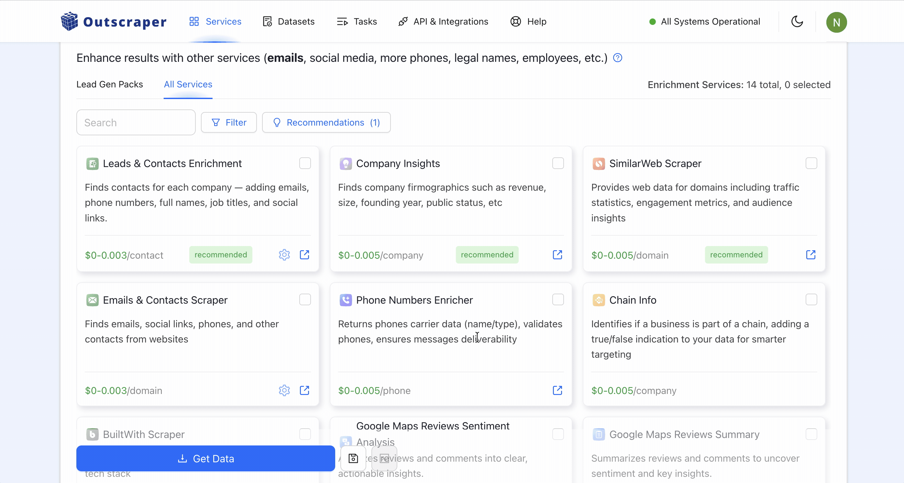Open SimilarWeb Scraper external link icon
This screenshot has height=483, width=904.
coord(810,255)
